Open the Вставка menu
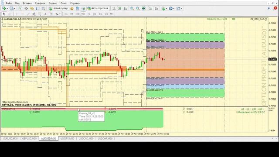Image resolution: width=279 pixels, height=157 pixels. [x=27, y=3]
